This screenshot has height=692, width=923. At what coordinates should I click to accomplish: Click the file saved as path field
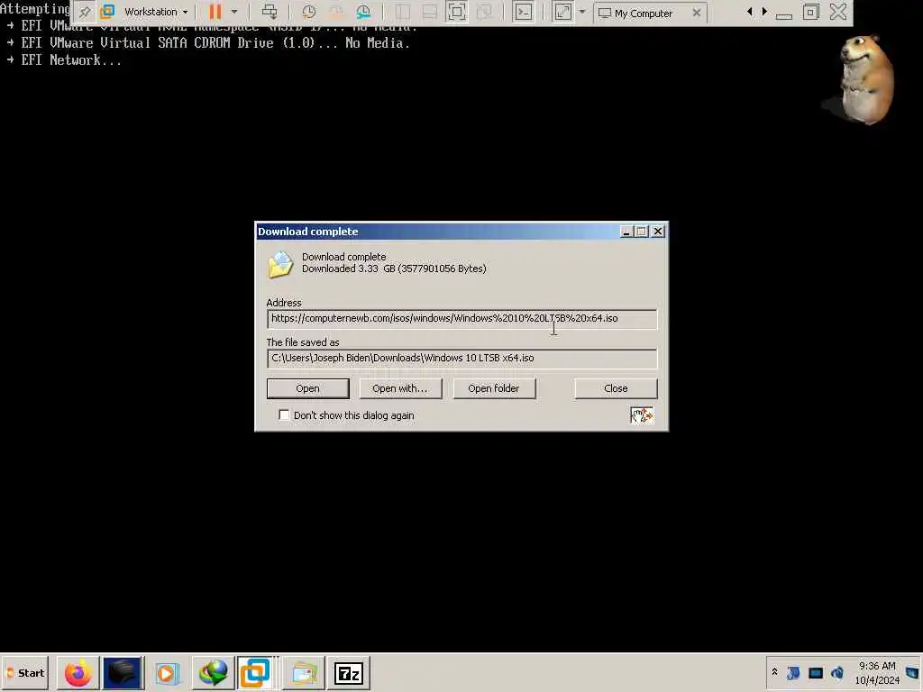(x=462, y=359)
